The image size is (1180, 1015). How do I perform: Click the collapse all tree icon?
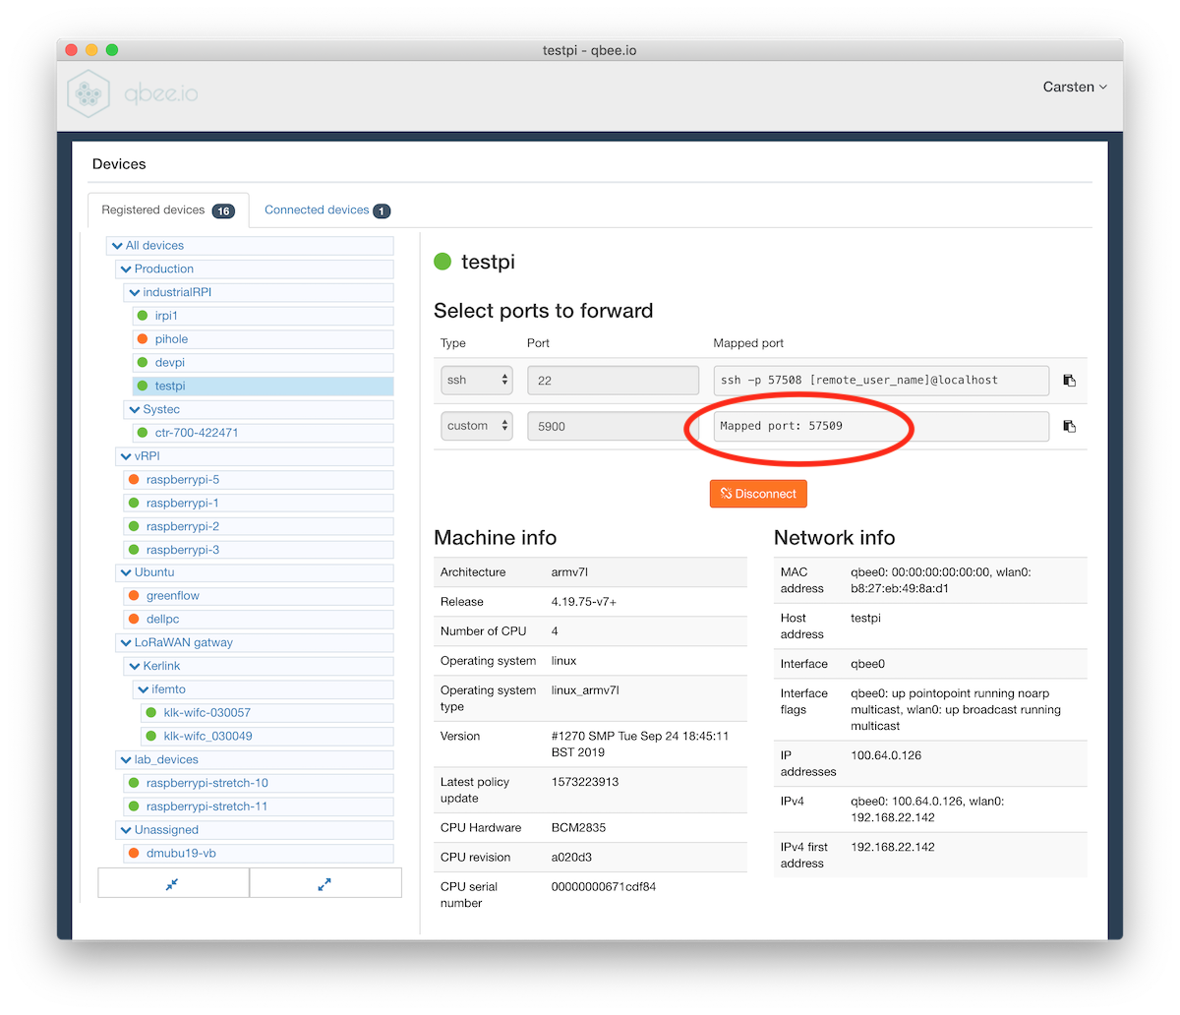(173, 883)
